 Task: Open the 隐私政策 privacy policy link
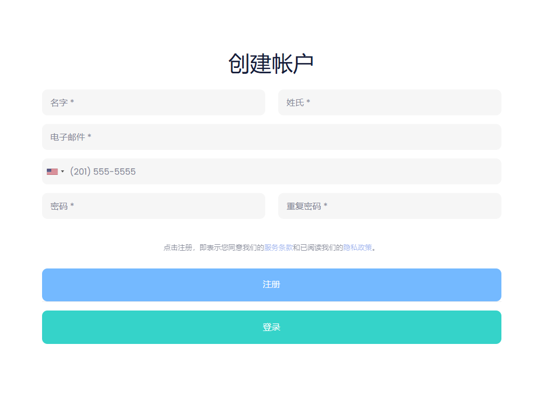tap(357, 247)
